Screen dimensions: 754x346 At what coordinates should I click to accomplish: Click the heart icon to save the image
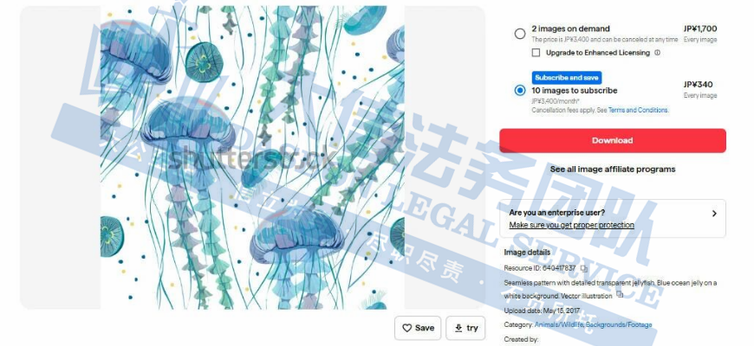406,328
